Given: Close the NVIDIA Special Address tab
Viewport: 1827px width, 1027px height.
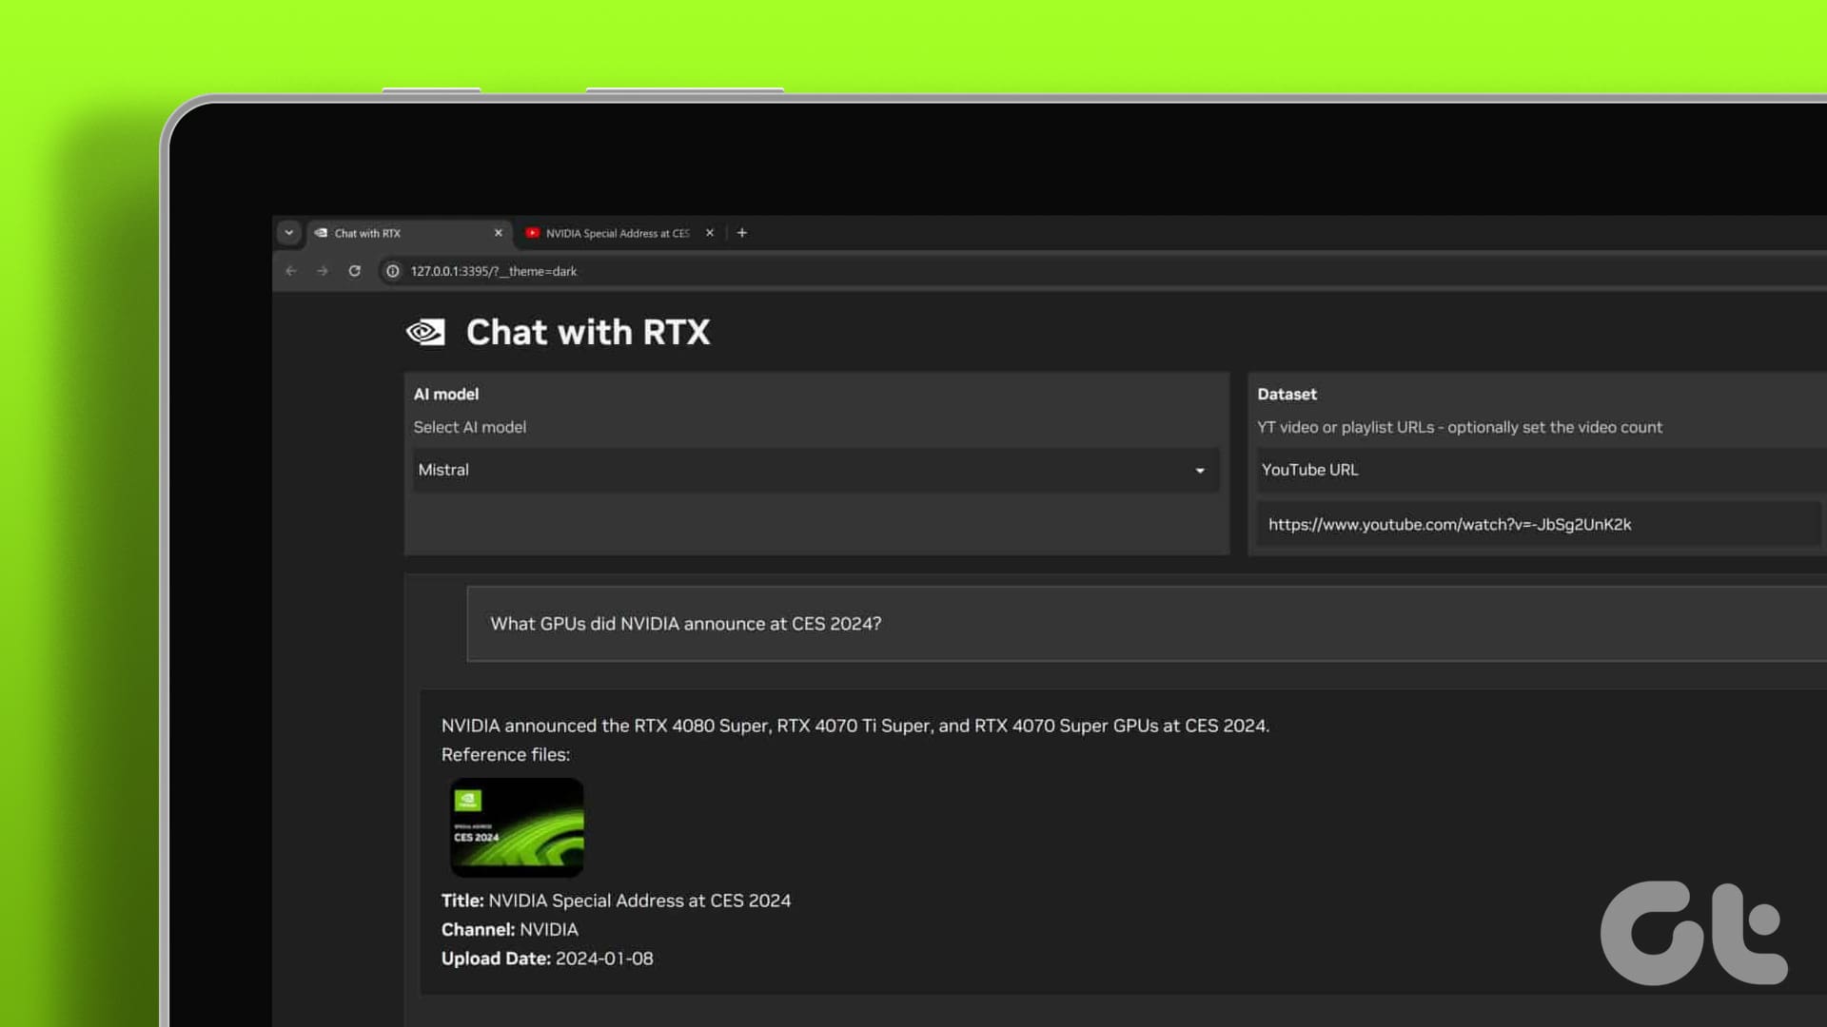Looking at the screenshot, I should pyautogui.click(x=710, y=233).
